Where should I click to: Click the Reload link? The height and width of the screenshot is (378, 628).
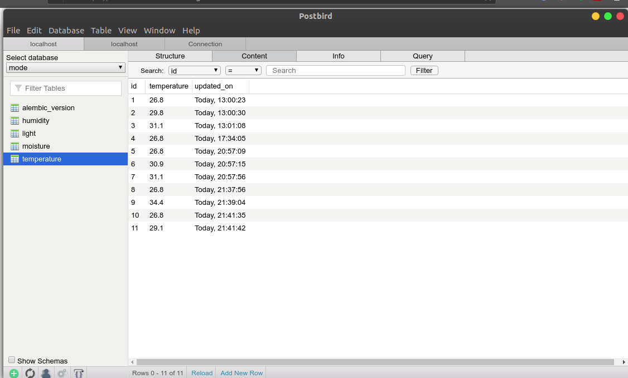(202, 373)
